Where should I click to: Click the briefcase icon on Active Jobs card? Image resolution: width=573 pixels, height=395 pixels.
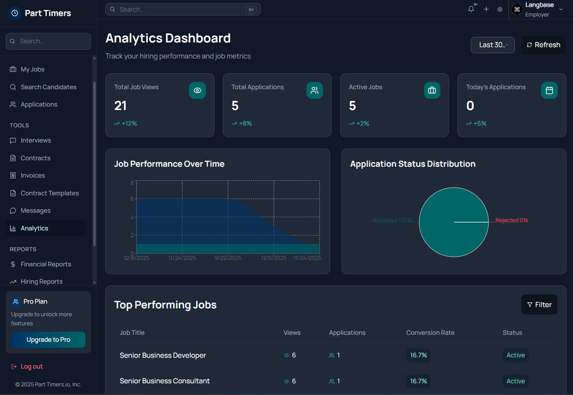tap(432, 90)
